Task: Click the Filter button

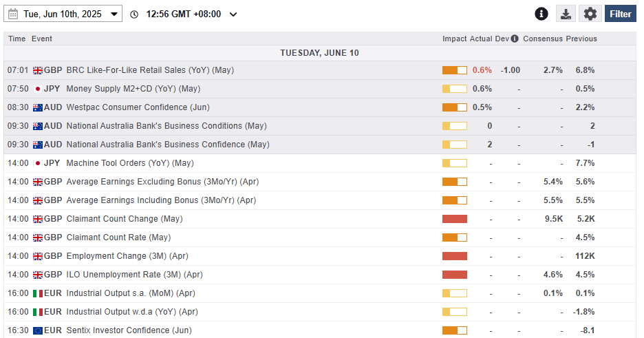Action: [x=620, y=14]
